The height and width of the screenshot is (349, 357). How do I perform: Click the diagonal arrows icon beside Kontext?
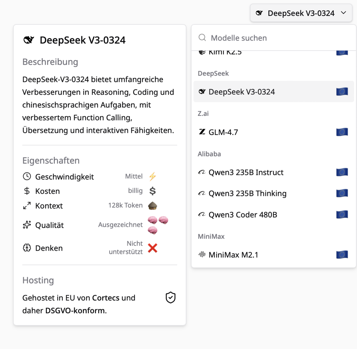point(26,205)
